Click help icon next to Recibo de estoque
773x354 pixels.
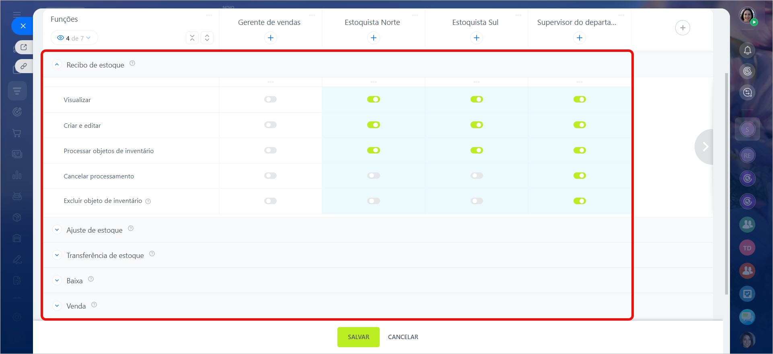click(132, 63)
